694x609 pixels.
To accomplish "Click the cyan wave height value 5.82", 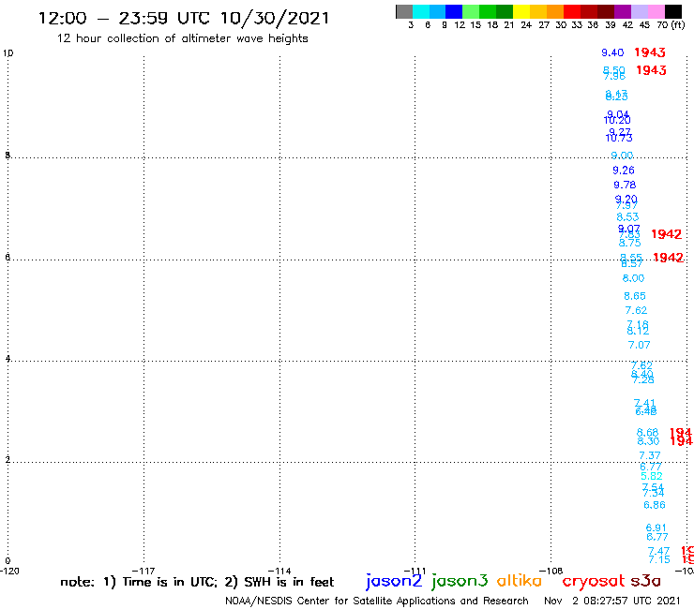I will [652, 476].
